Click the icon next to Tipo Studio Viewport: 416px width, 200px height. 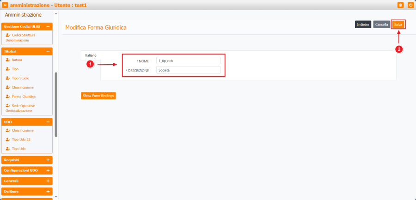[x=8, y=78]
